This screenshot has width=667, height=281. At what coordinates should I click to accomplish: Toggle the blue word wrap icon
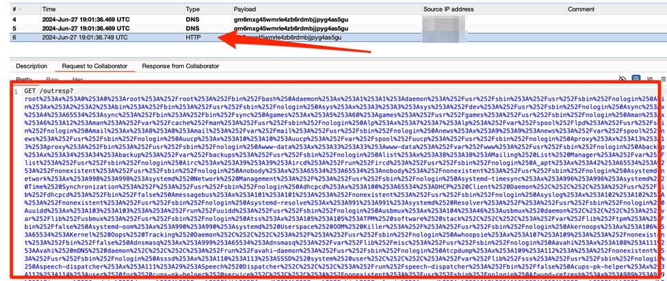[636, 79]
